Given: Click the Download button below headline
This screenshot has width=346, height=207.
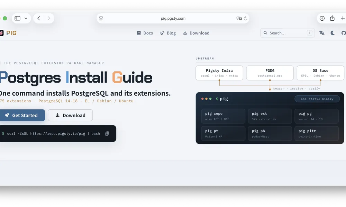Looking at the screenshot, I should pos(70,115).
